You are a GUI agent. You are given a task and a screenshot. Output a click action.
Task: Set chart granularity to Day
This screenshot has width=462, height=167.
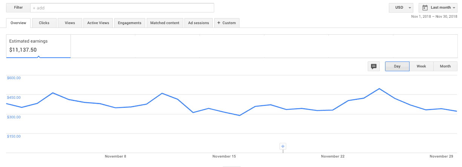click(397, 66)
